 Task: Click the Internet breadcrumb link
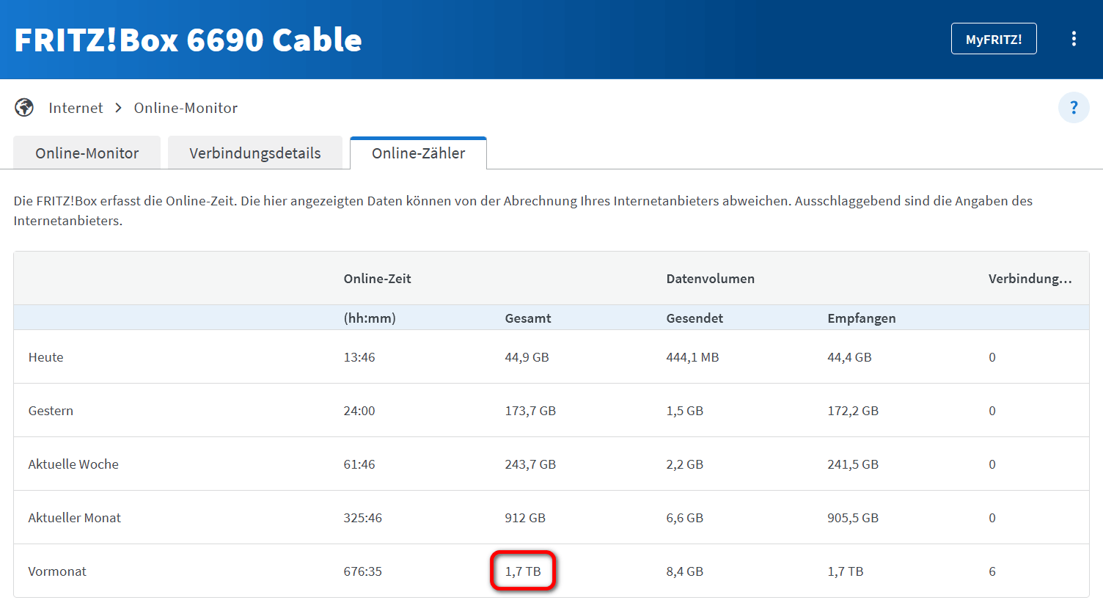coord(76,108)
